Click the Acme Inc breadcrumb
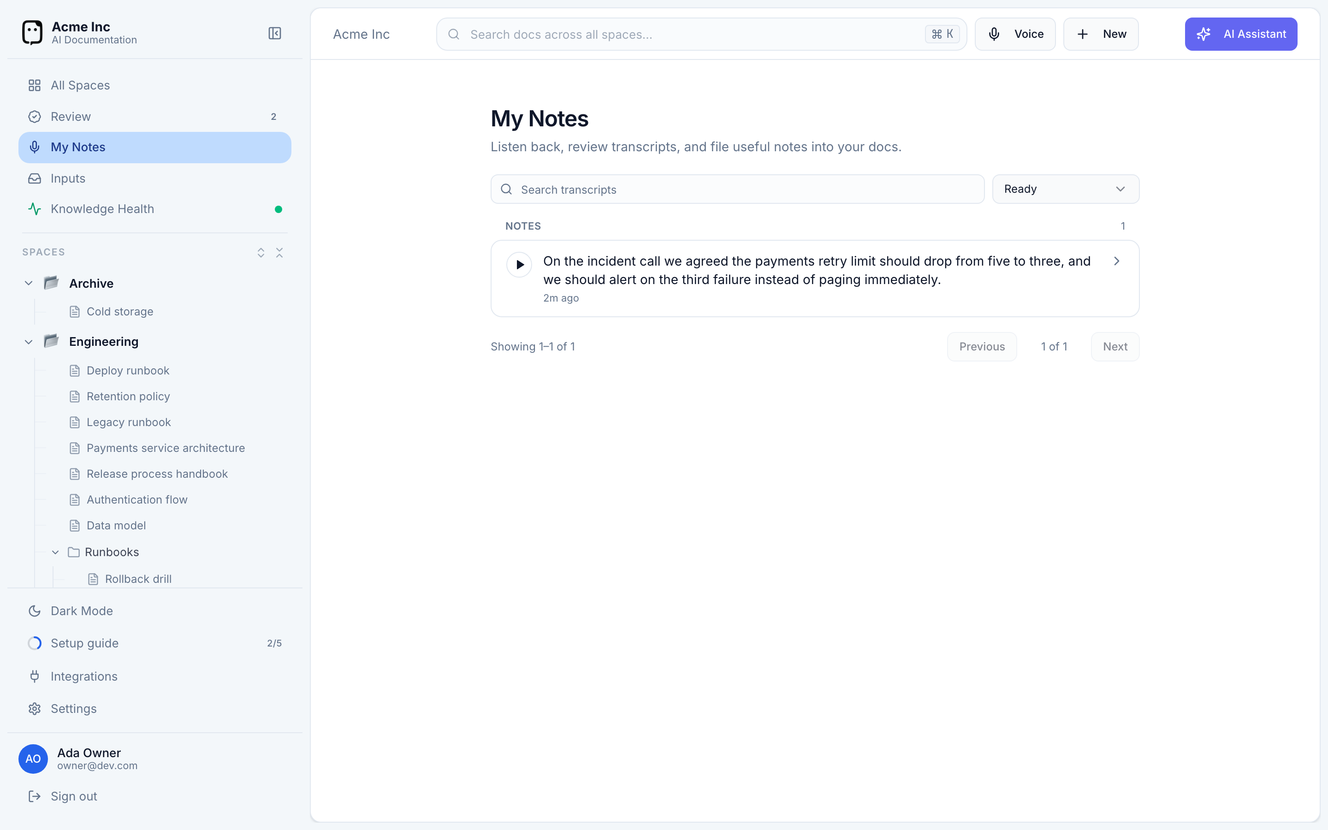This screenshot has width=1328, height=830. pyautogui.click(x=361, y=34)
